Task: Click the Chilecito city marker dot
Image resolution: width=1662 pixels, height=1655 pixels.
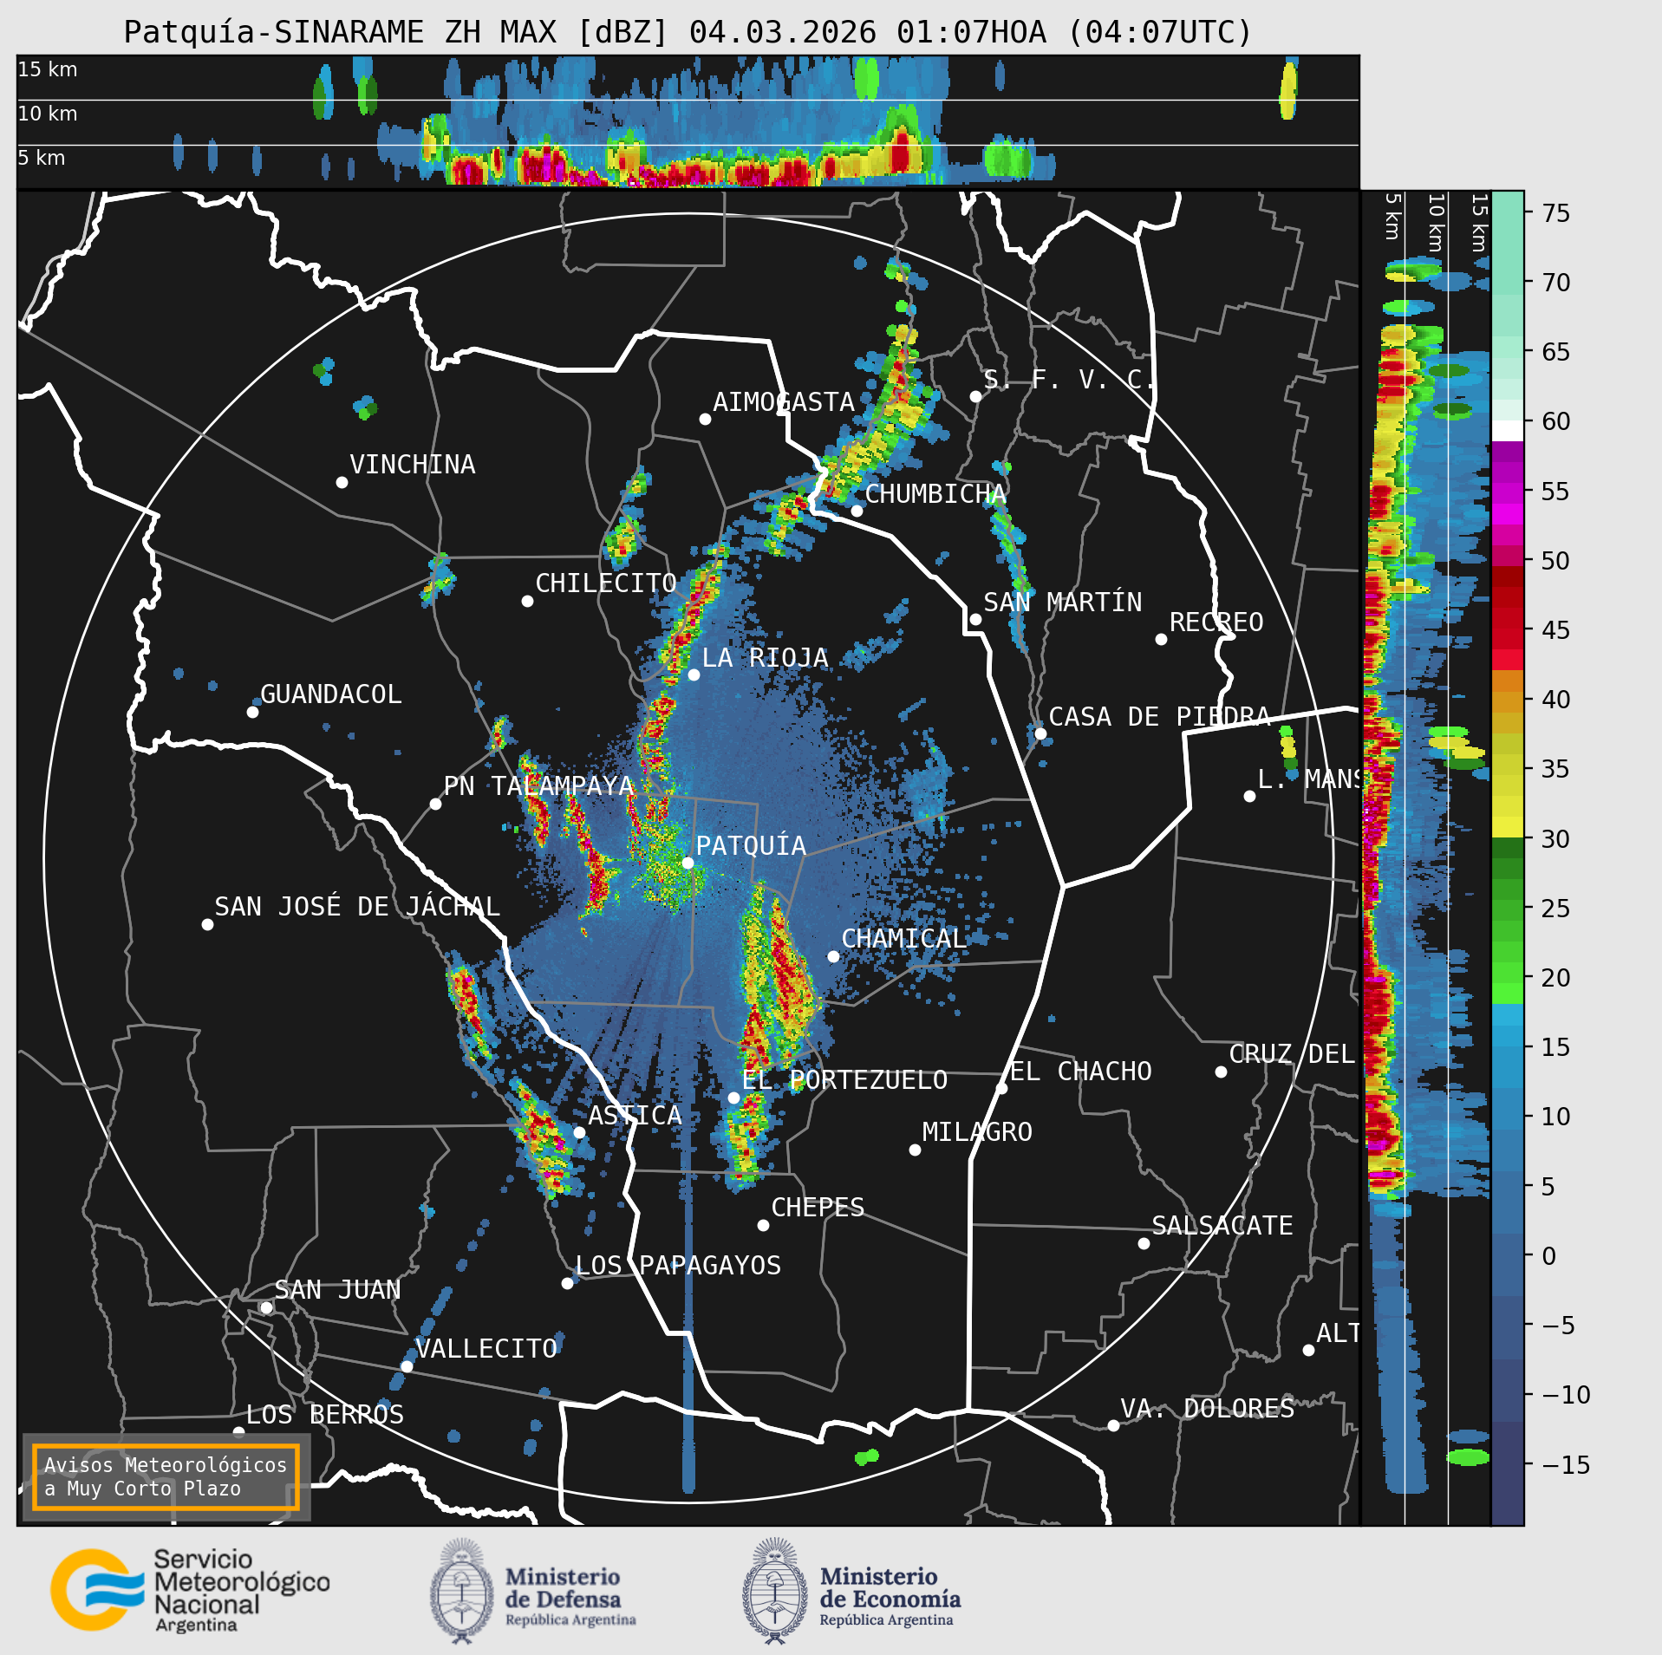Action: [527, 601]
